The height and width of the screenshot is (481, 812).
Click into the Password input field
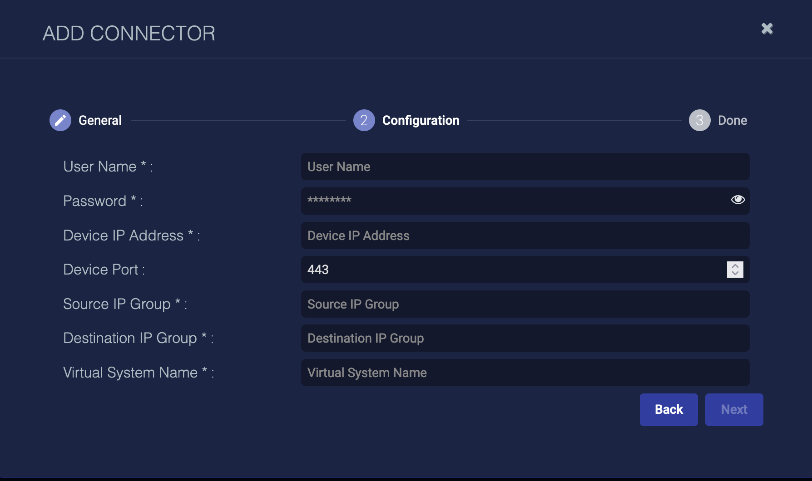(513, 201)
